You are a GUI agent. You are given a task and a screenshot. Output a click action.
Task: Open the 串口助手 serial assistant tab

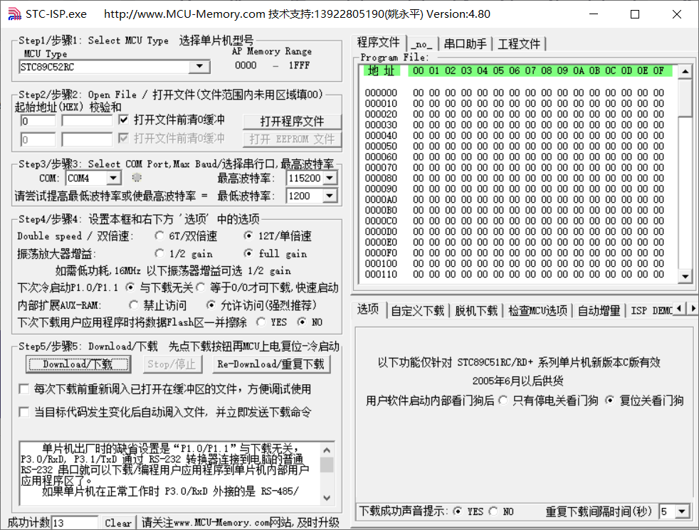[465, 44]
